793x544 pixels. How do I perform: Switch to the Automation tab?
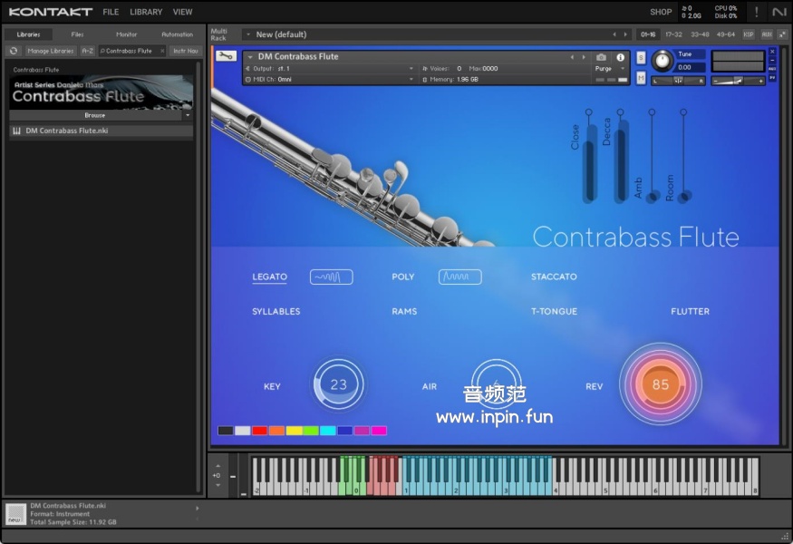(x=177, y=34)
